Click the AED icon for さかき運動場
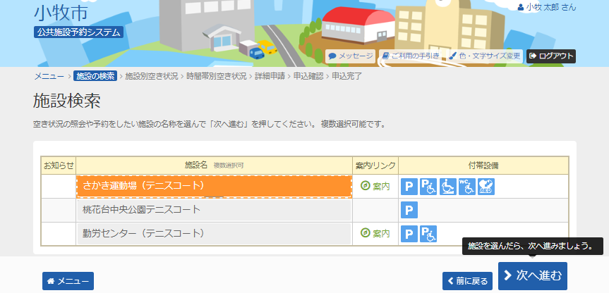Image resolution: width=609 pixels, height=293 pixels. (486, 186)
